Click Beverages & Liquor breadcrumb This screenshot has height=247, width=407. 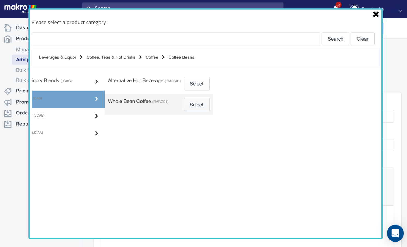coord(57,57)
